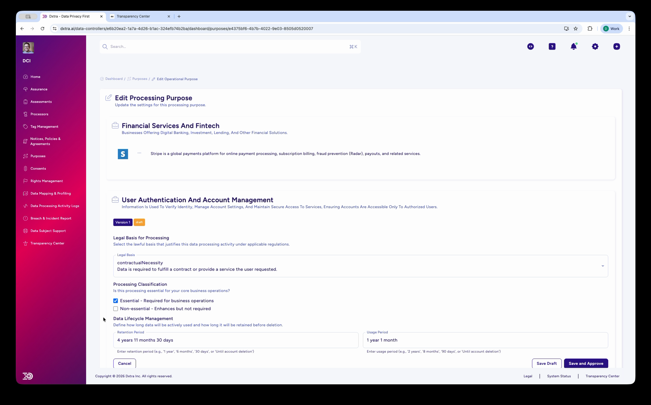This screenshot has width=651, height=405.
Task: Uncheck Essential - Required for business operations
Action: tap(115, 301)
